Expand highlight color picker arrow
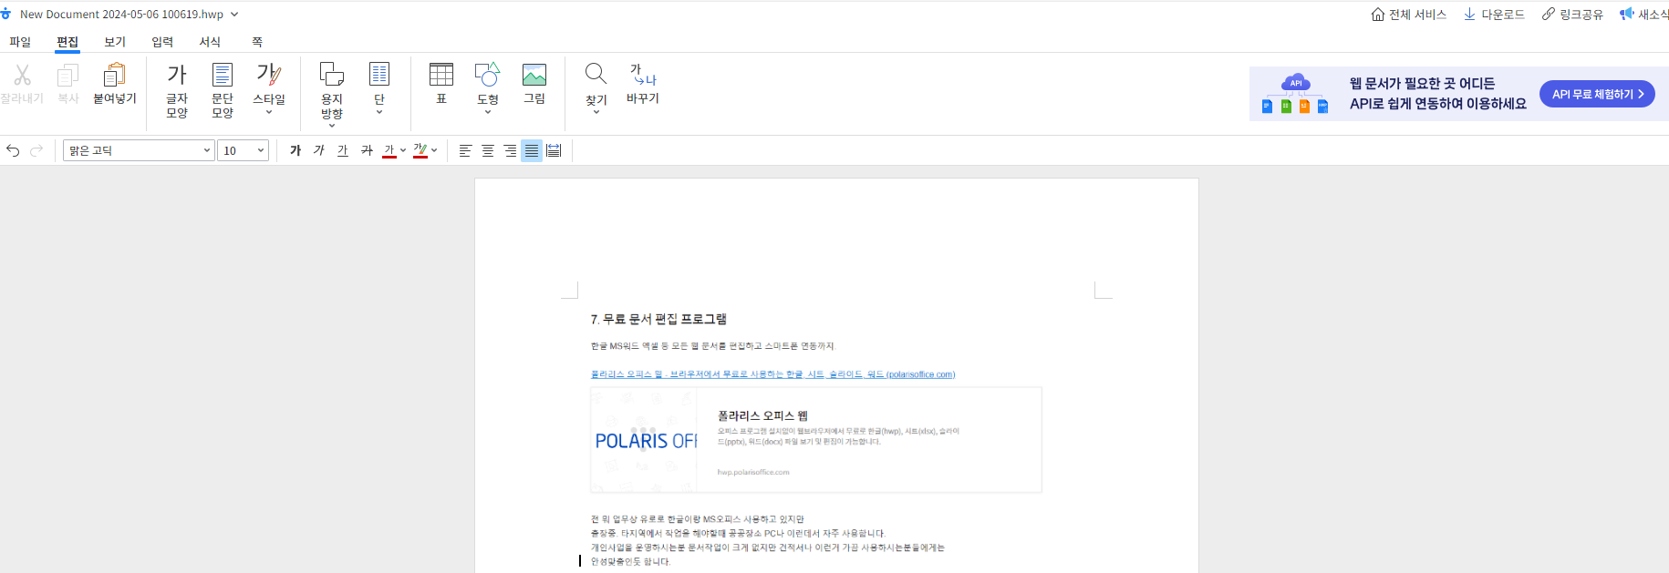Image resolution: width=1669 pixels, height=573 pixels. pos(434,150)
